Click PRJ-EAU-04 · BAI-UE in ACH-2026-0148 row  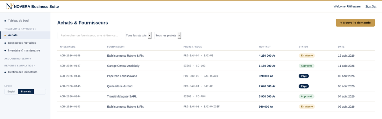[x=198, y=56]
